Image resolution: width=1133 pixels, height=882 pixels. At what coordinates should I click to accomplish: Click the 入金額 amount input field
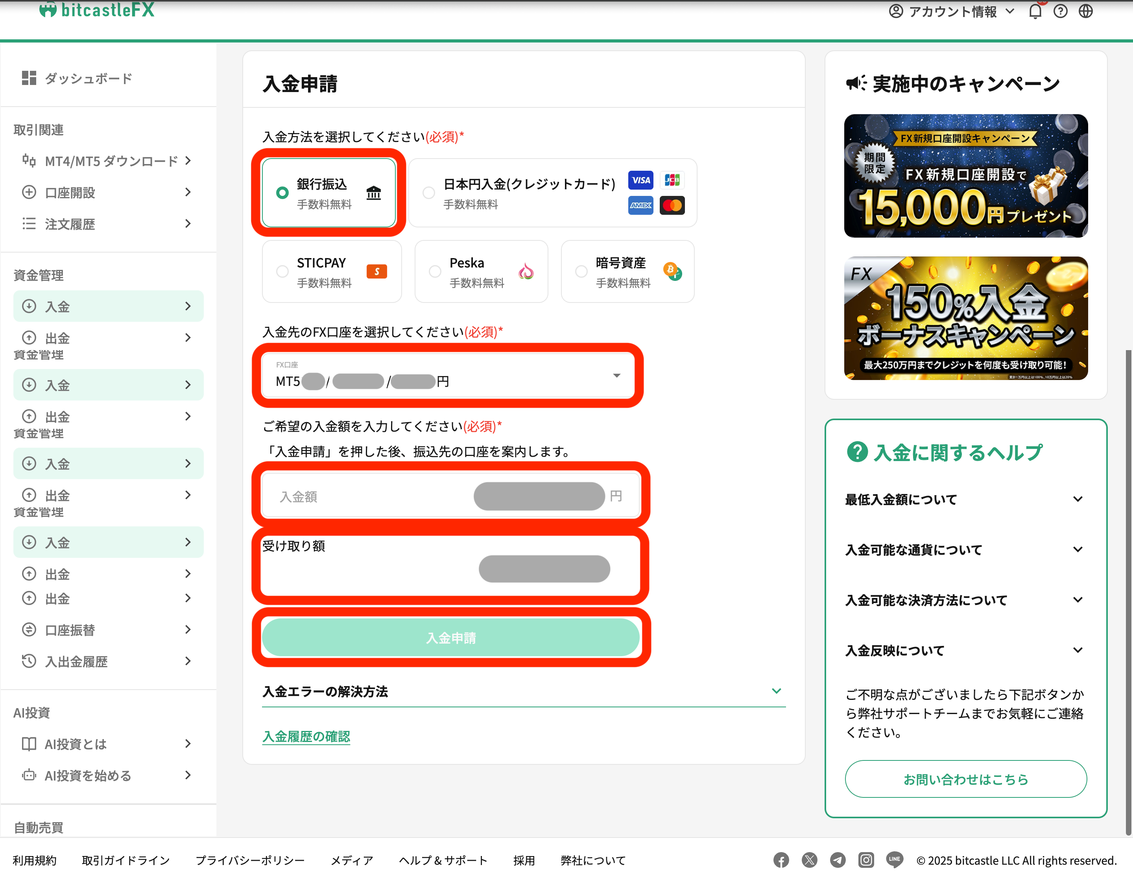pyautogui.click(x=450, y=495)
